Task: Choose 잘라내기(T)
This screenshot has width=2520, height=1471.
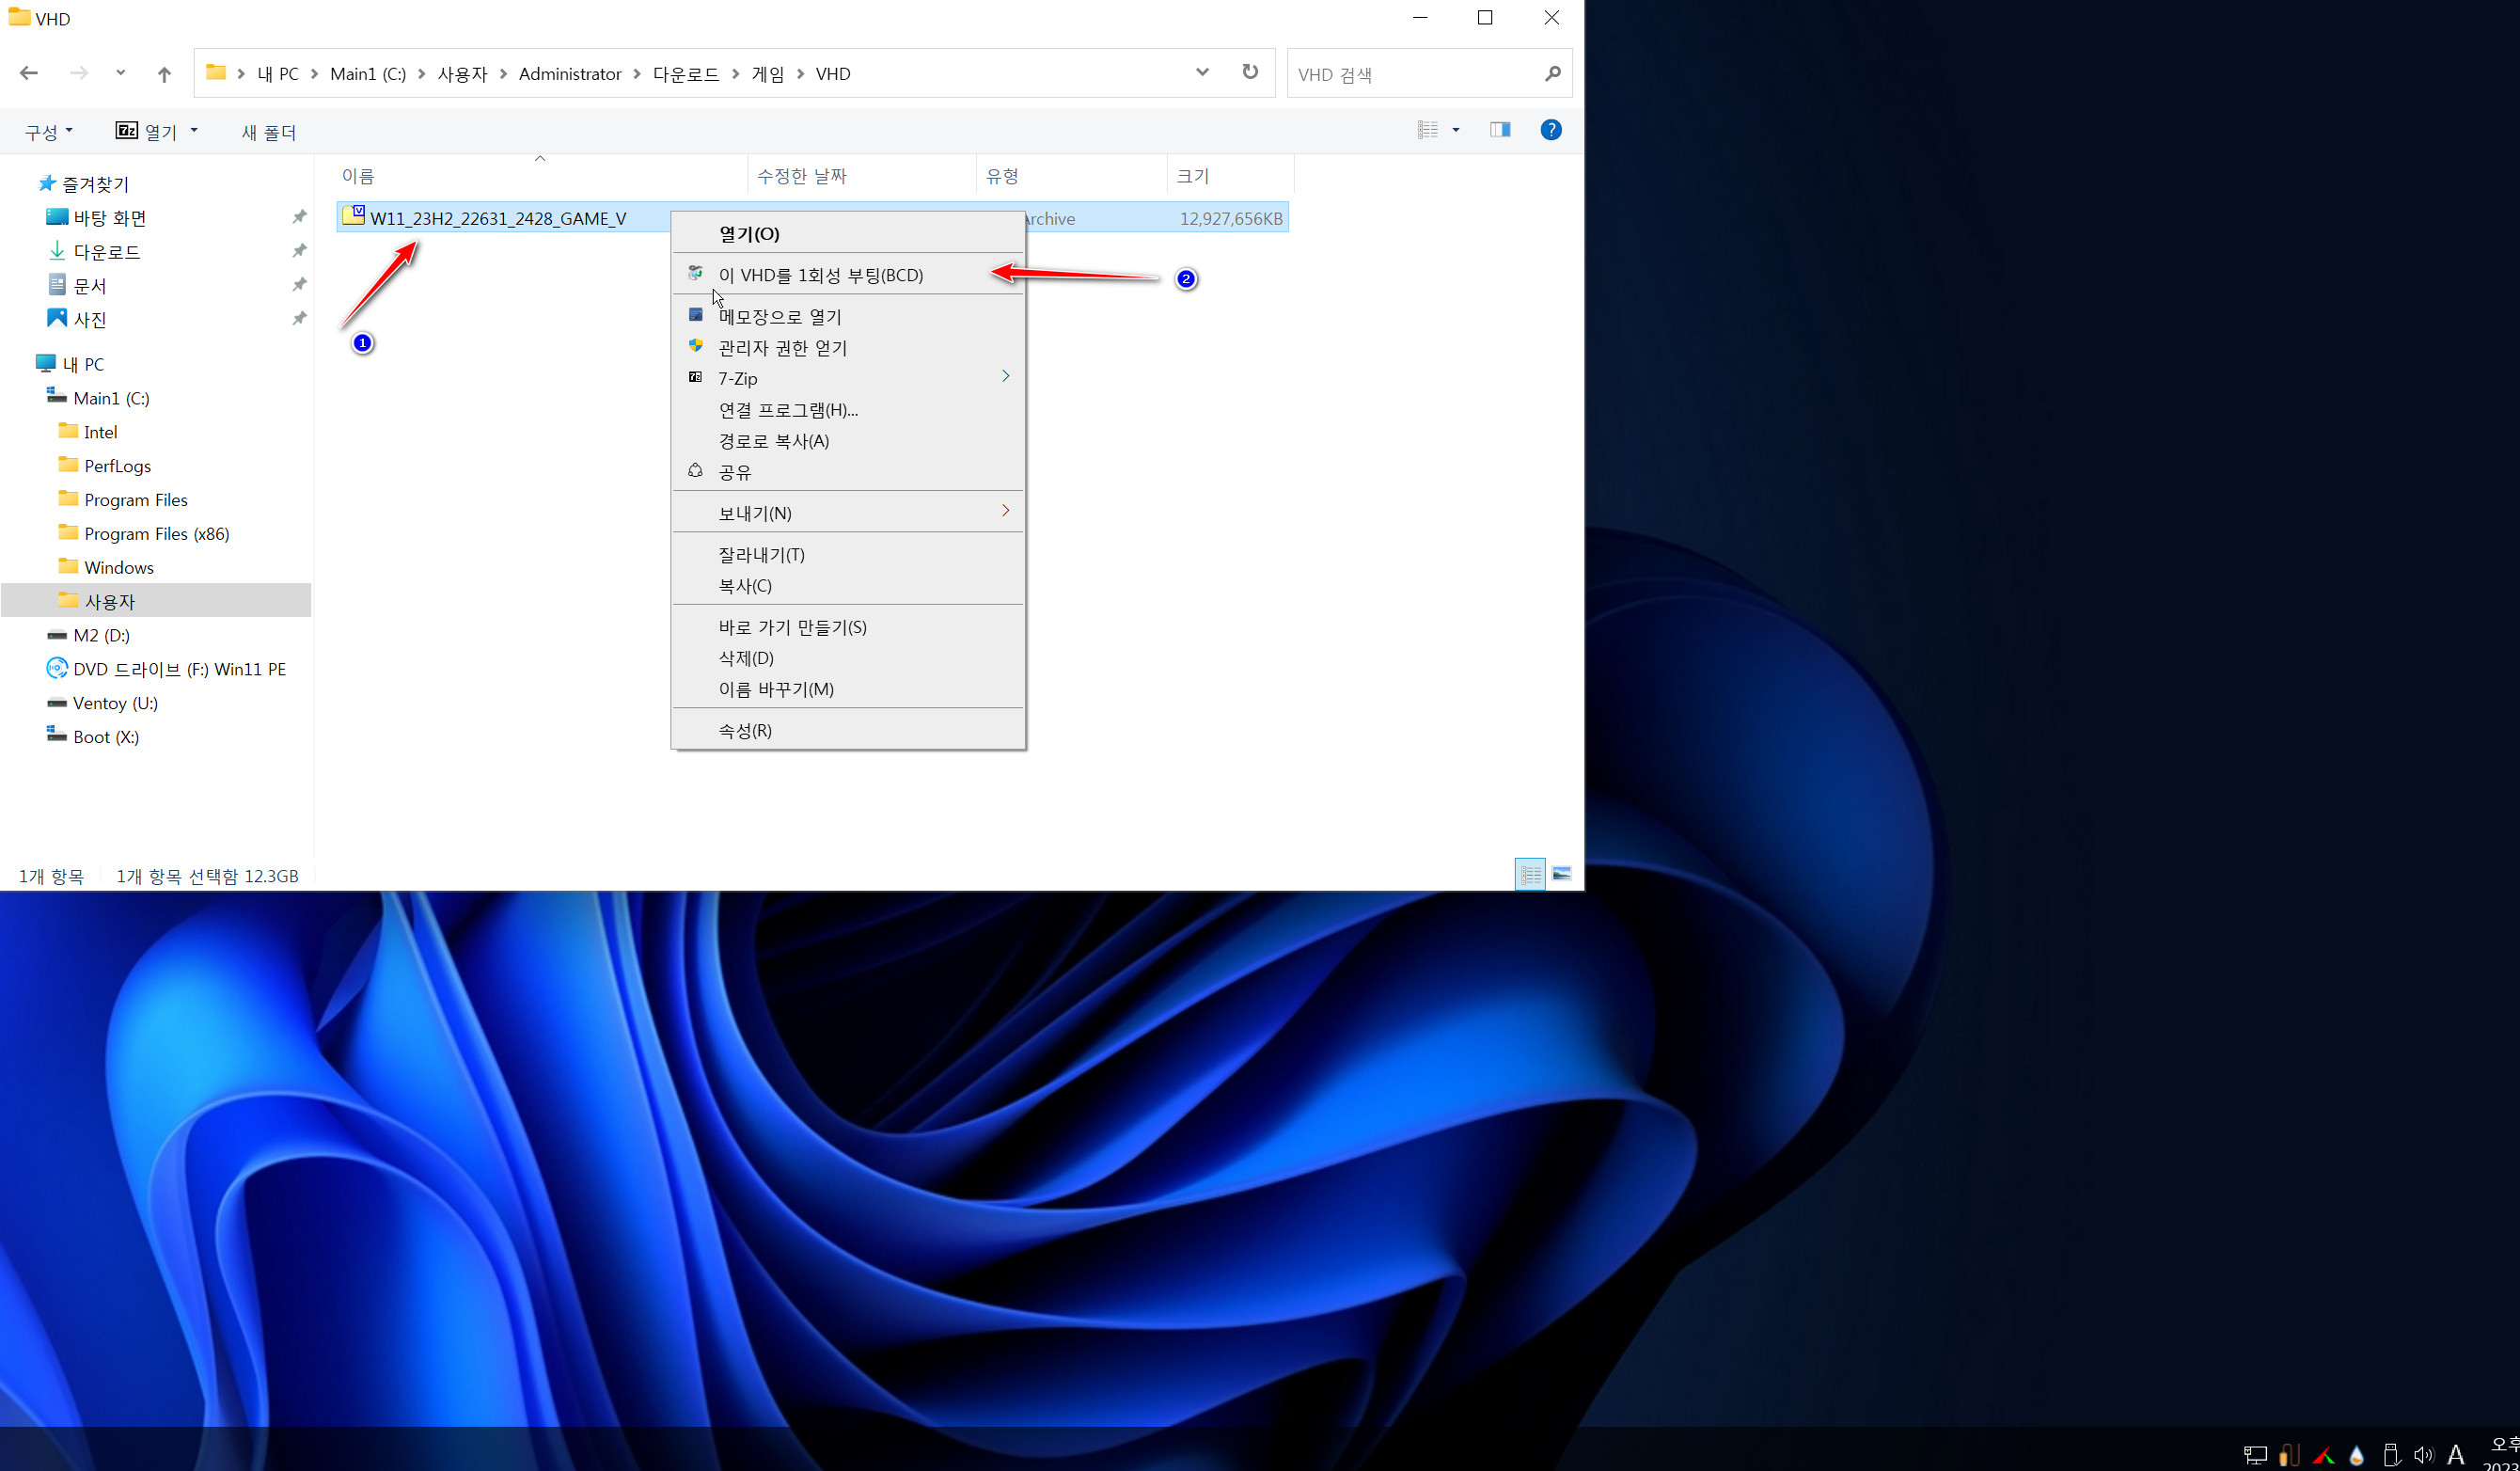Action: [848, 554]
